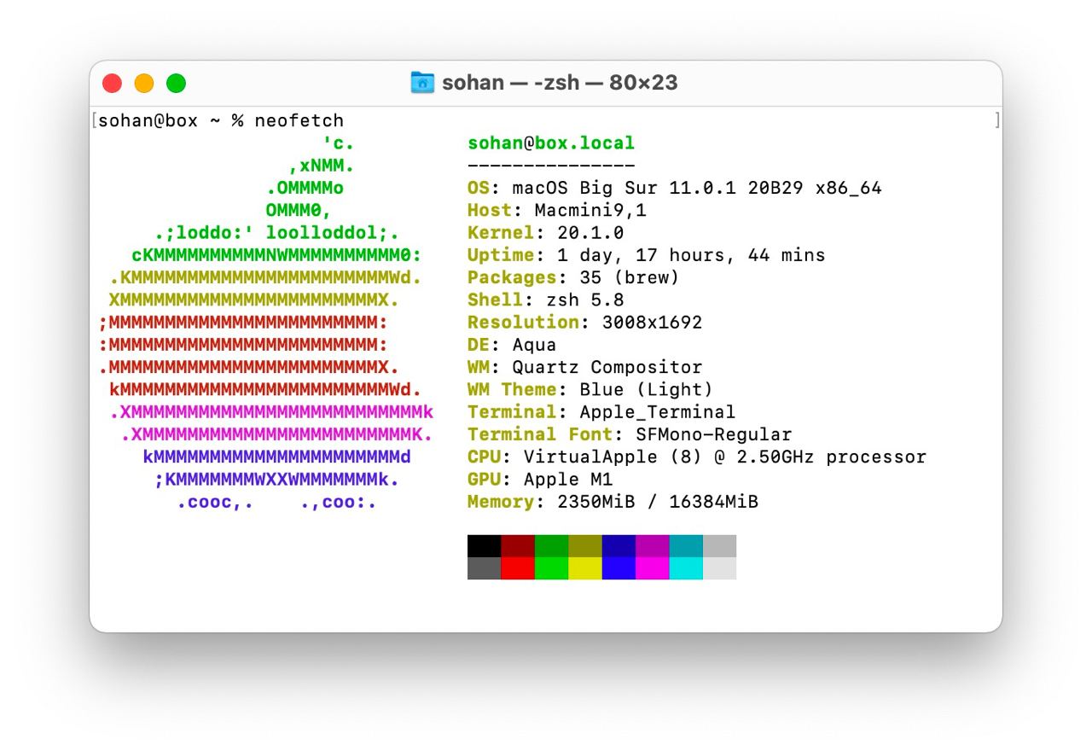Click the Kernel value '20.1.0'
Image resolution: width=1092 pixels, height=751 pixels.
click(x=590, y=232)
